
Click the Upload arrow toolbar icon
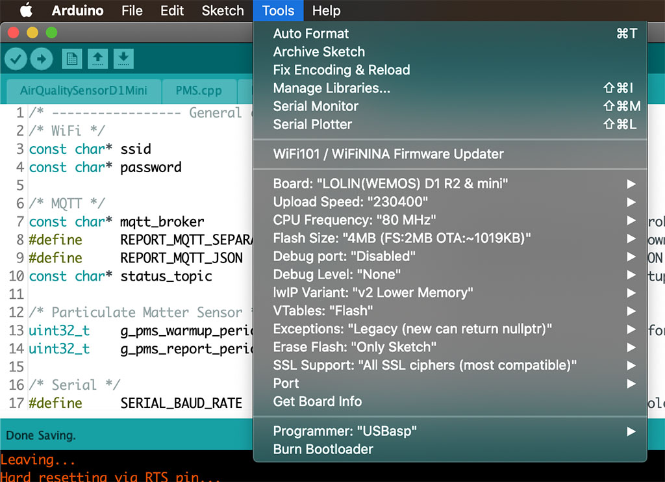[41, 59]
